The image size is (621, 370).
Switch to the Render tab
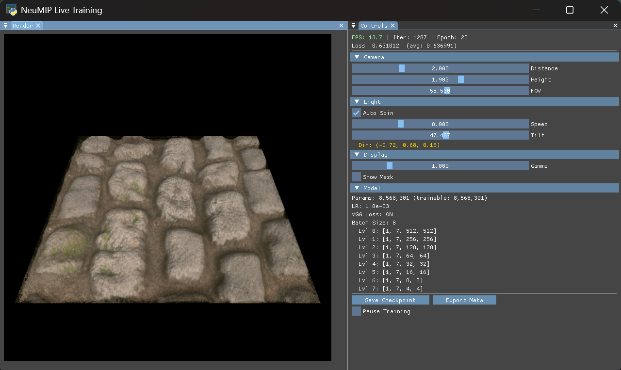tap(23, 25)
